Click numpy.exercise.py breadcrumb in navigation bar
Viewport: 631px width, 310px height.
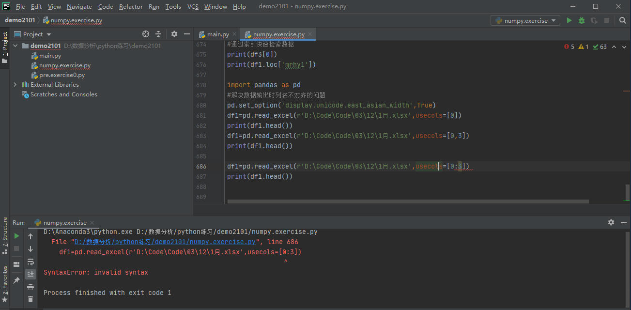[73, 20]
